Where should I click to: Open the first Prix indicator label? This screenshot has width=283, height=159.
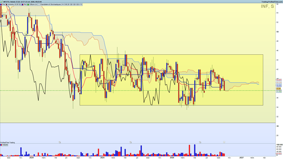click(3, 5)
